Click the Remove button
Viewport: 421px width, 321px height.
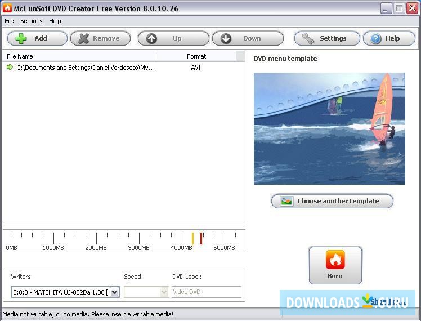(x=100, y=38)
